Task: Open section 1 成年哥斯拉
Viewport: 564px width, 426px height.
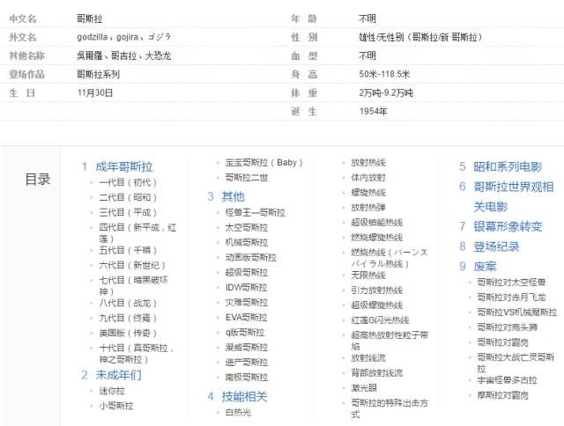Action: [x=124, y=166]
